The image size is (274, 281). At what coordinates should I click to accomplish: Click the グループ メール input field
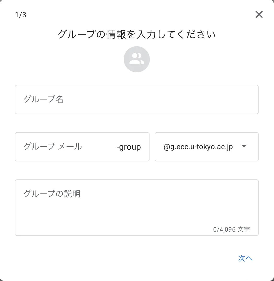click(82, 147)
